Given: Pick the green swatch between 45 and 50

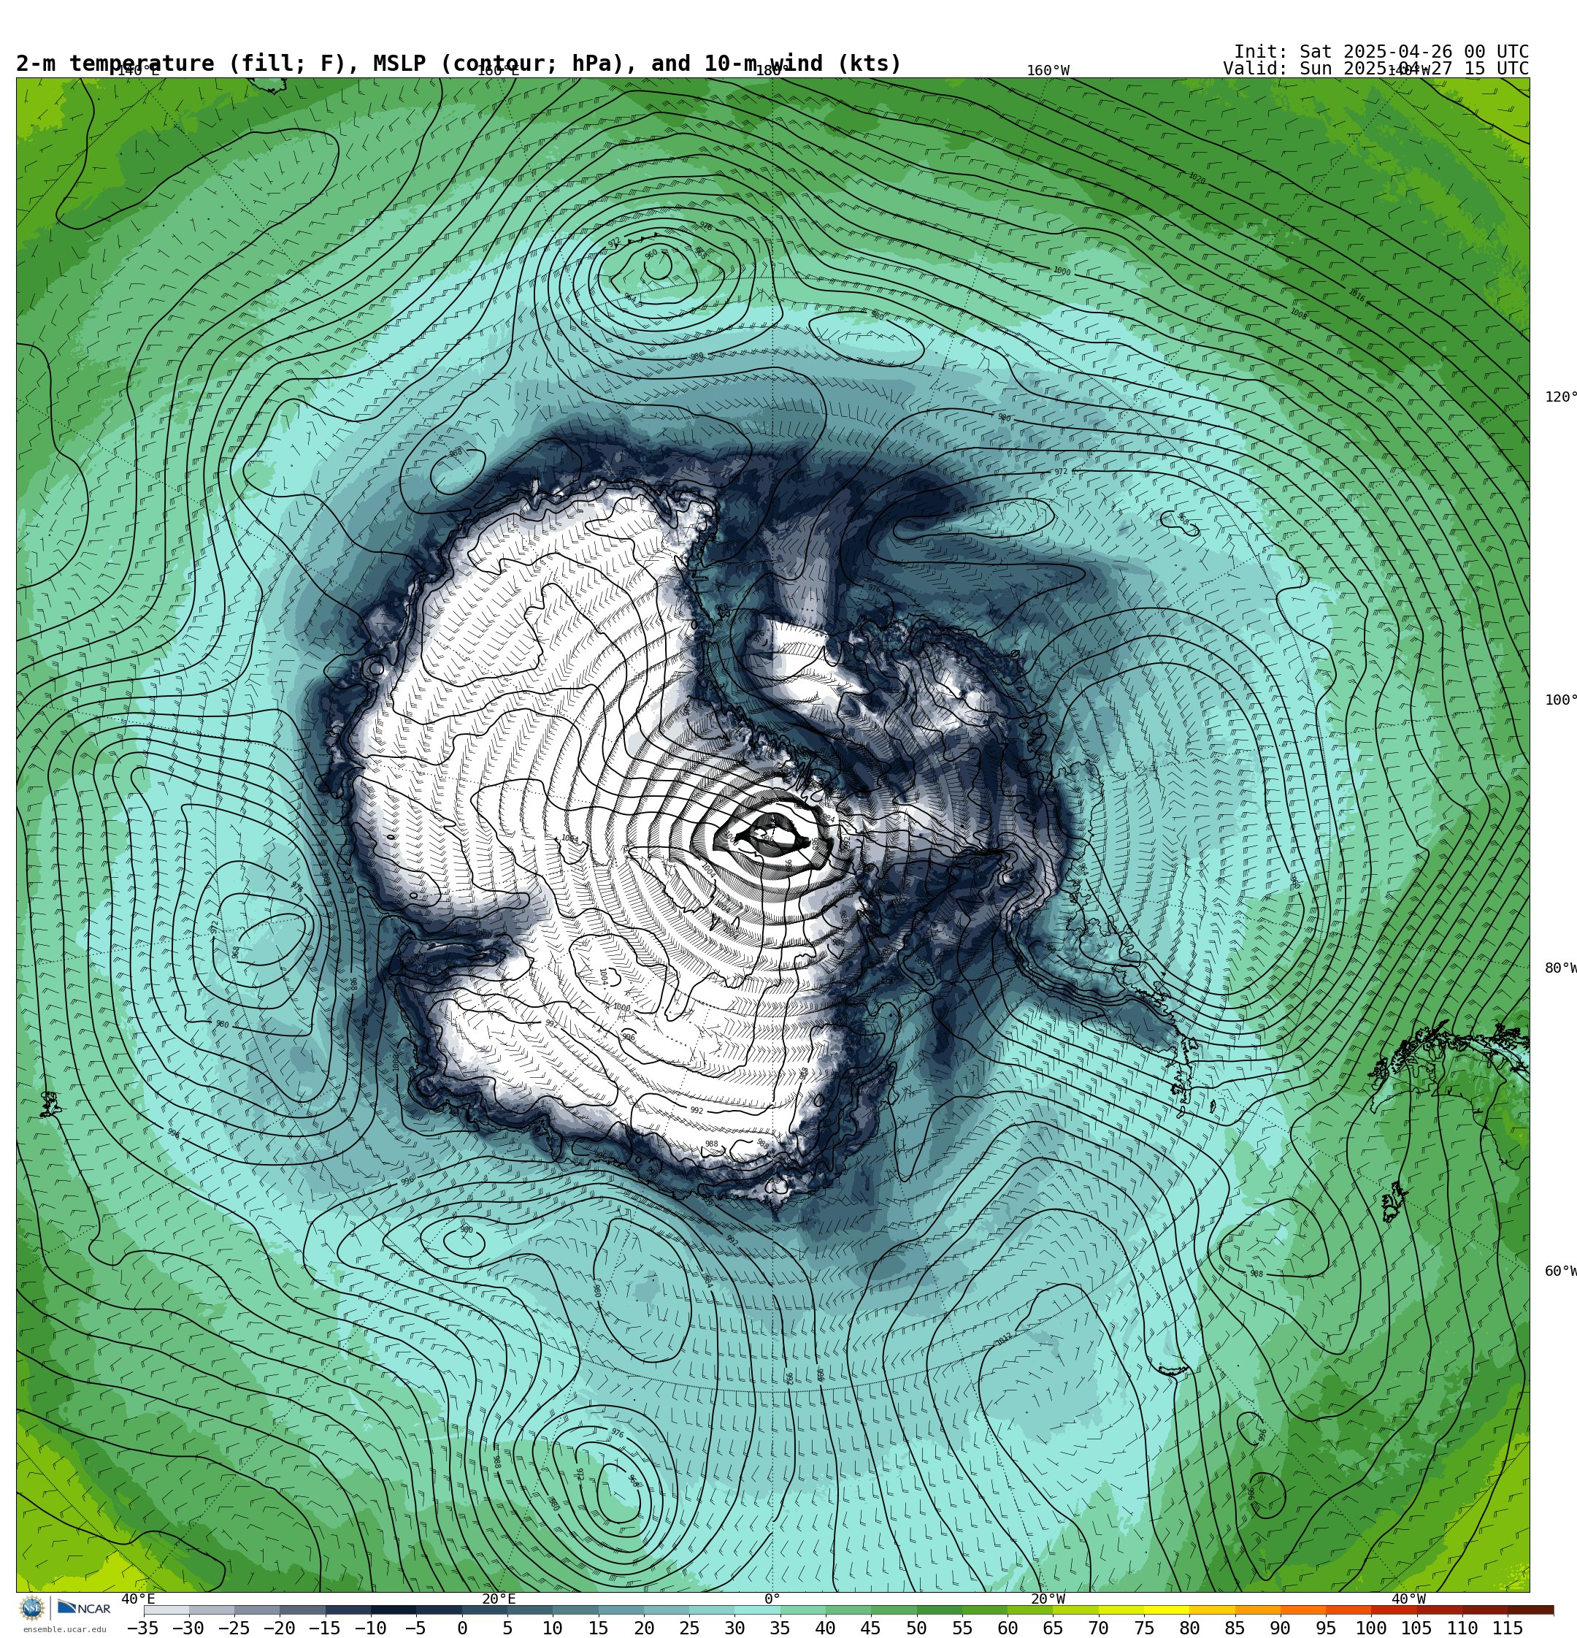Looking at the screenshot, I should (894, 1610).
